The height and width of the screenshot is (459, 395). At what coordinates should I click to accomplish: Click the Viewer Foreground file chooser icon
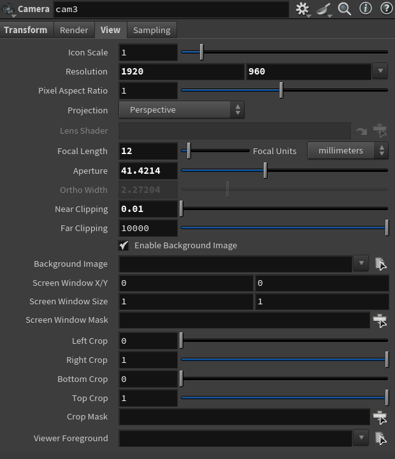[x=380, y=438]
